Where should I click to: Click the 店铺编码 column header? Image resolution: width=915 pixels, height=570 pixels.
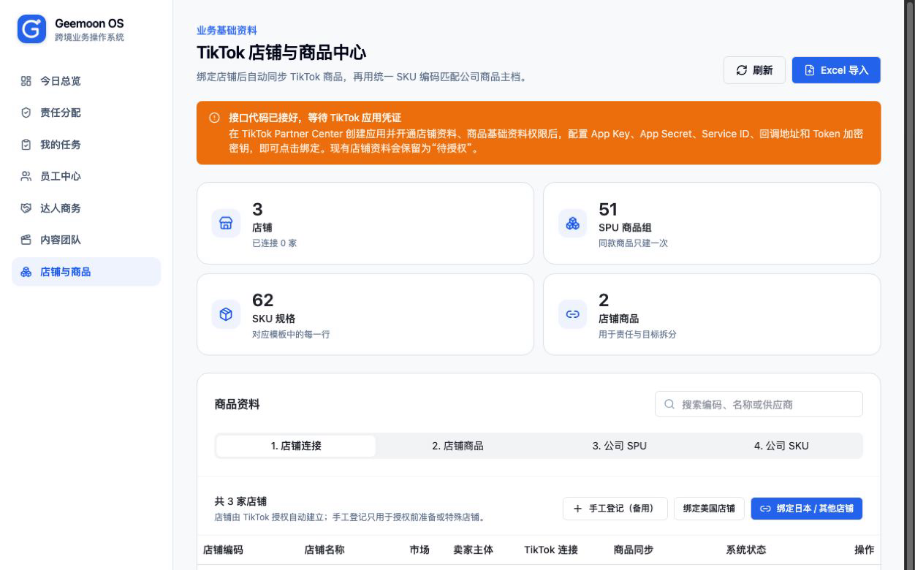click(223, 550)
